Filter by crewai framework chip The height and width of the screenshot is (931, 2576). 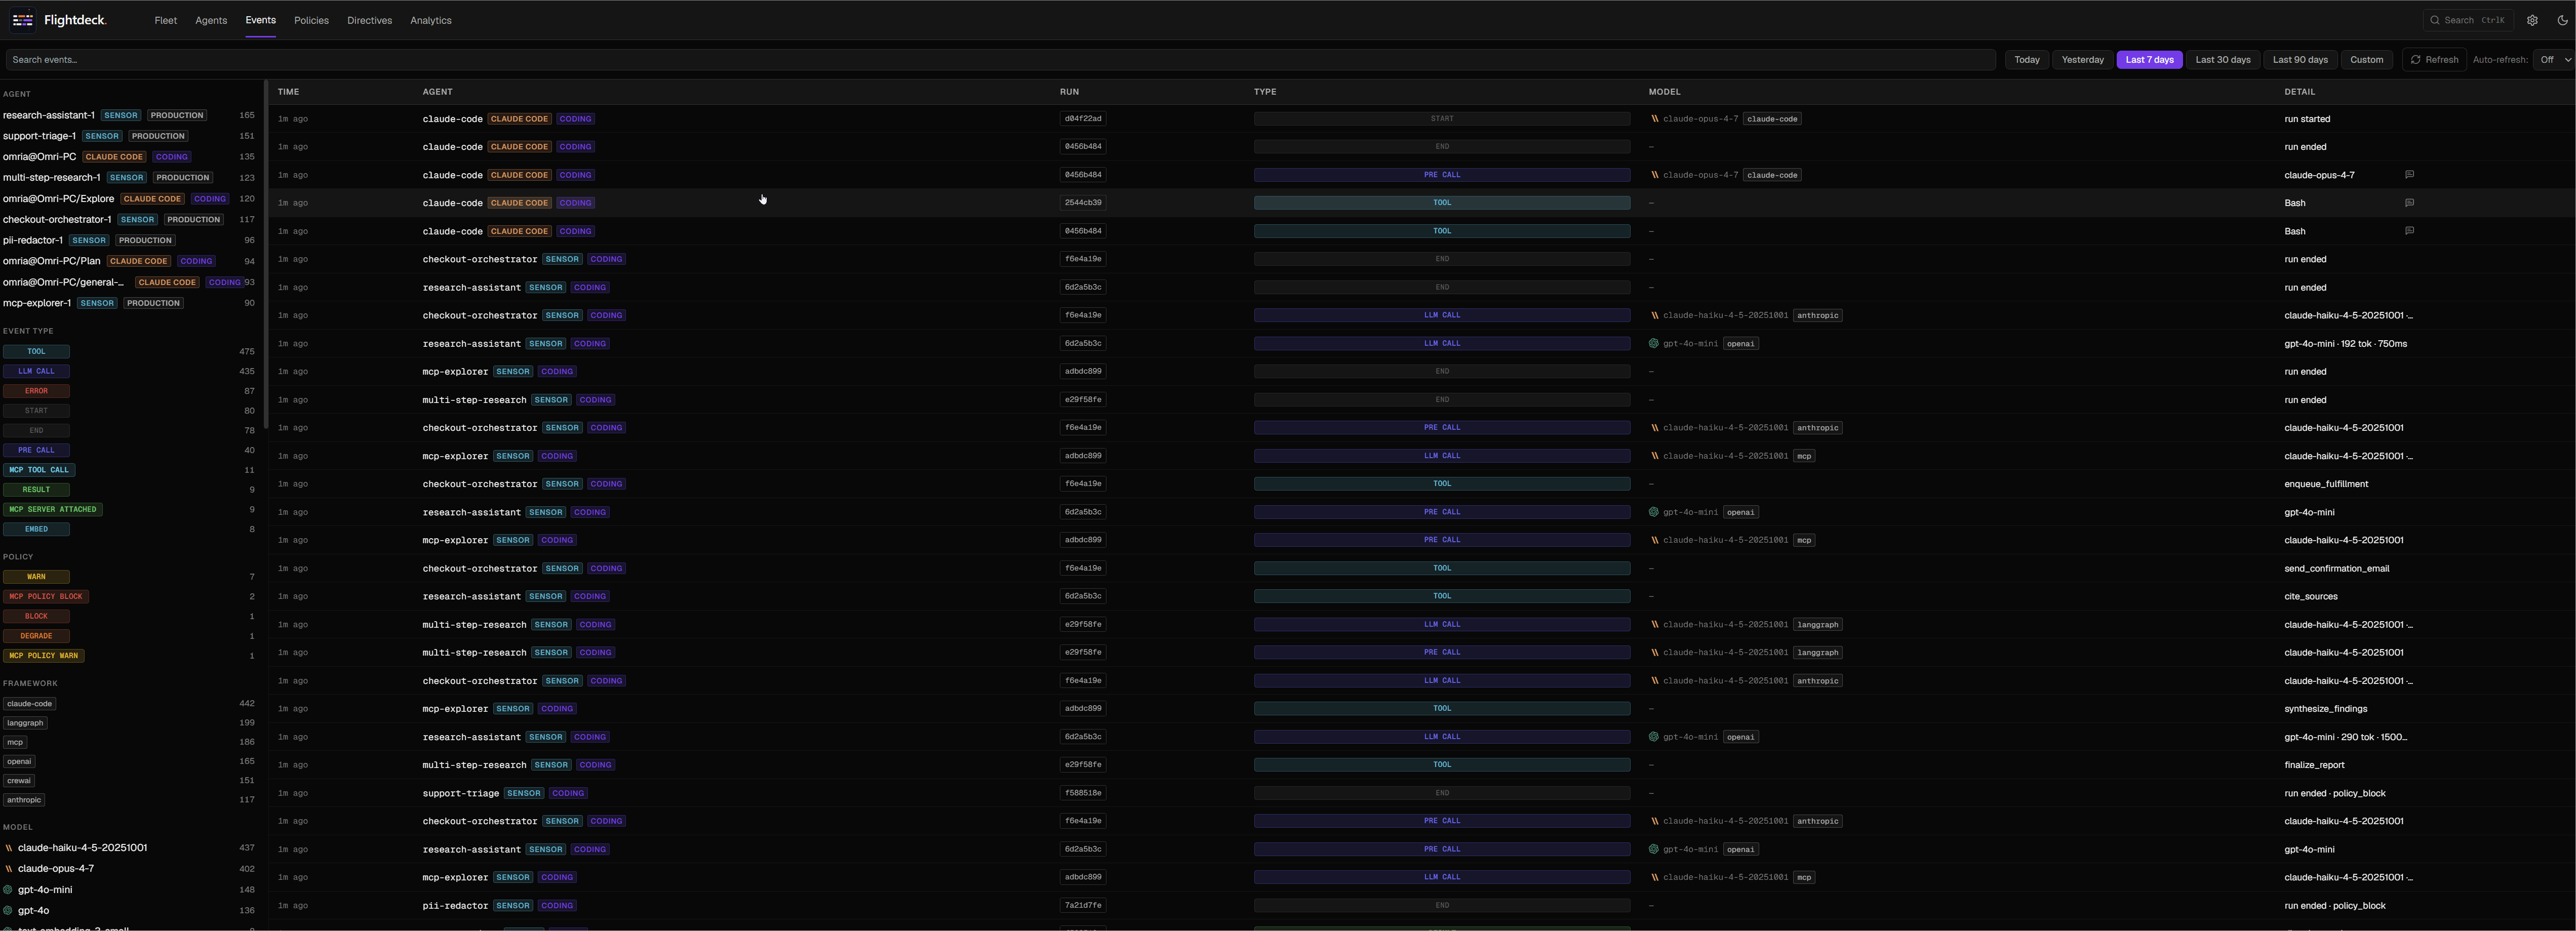pos(19,781)
